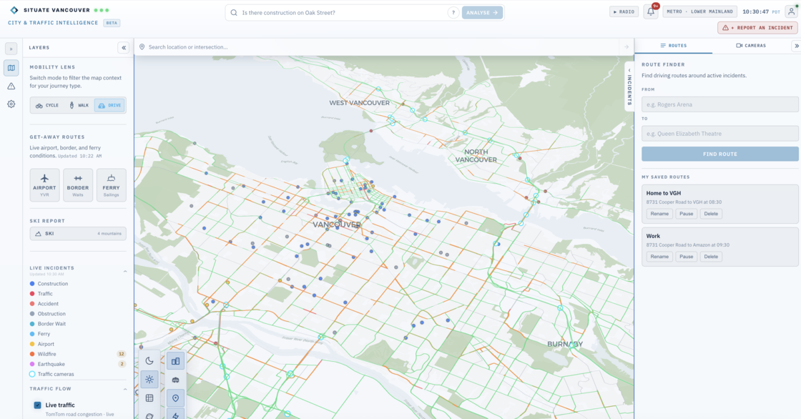The width and height of the screenshot is (801, 419).
Task: Toggle Wildfire incidents visibility
Action: [x=44, y=354]
